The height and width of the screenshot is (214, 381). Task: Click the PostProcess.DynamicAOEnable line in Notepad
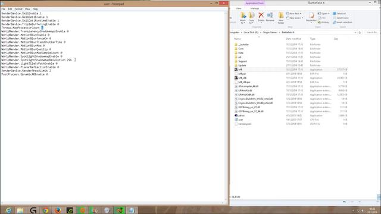pos(24,74)
